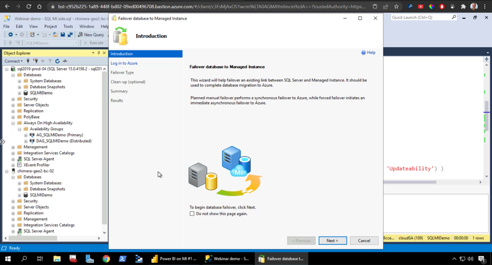Select the Introduction step in wizard
Screen dimensions: 492x265
coord(146,54)
